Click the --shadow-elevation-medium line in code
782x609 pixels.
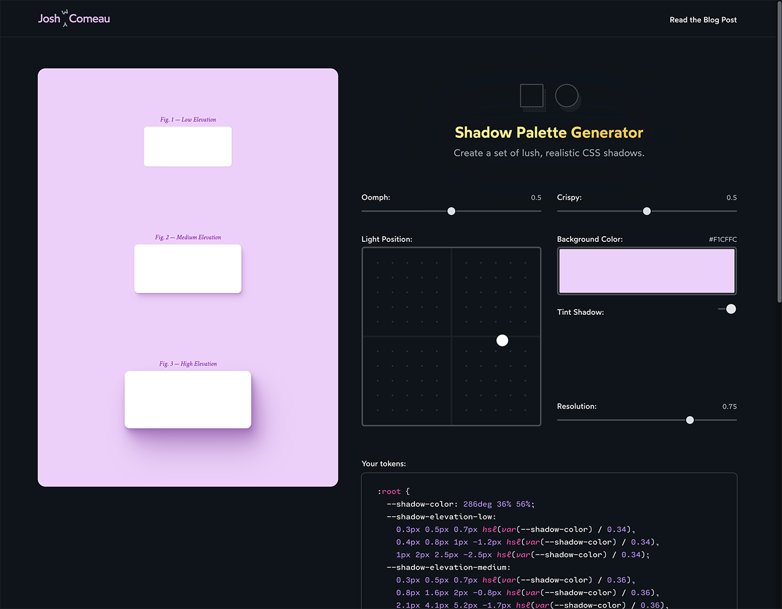(x=448, y=567)
